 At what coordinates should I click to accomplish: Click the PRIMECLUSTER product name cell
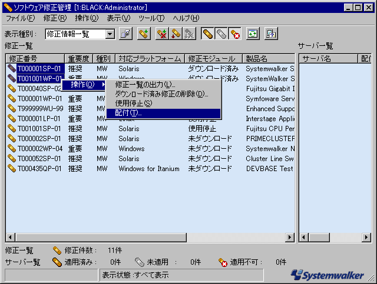(270, 139)
